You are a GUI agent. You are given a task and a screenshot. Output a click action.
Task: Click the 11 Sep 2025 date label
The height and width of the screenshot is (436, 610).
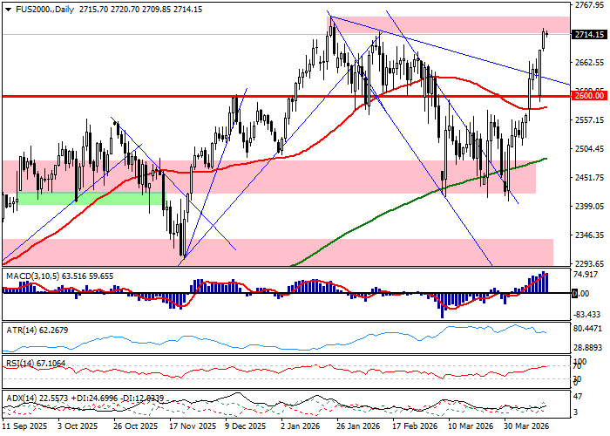(x=24, y=427)
